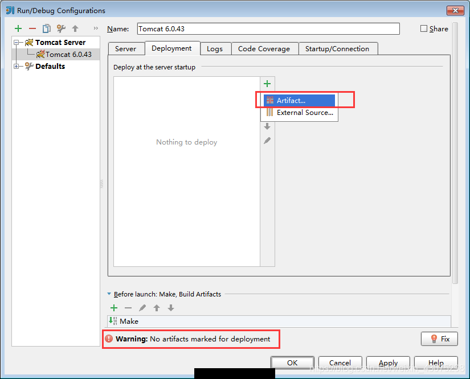The width and height of the screenshot is (470, 379).
Task: Click the Nothing to deploy list area
Action: [187, 171]
